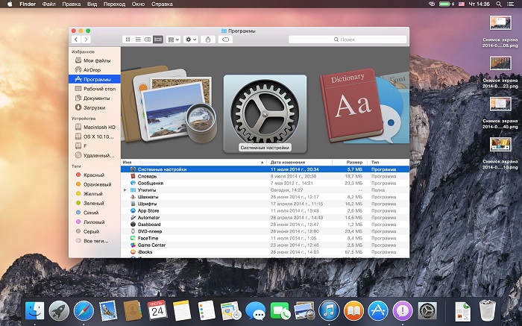
Task: Click the Dictionary cover in Cover Flow
Action: [351, 105]
